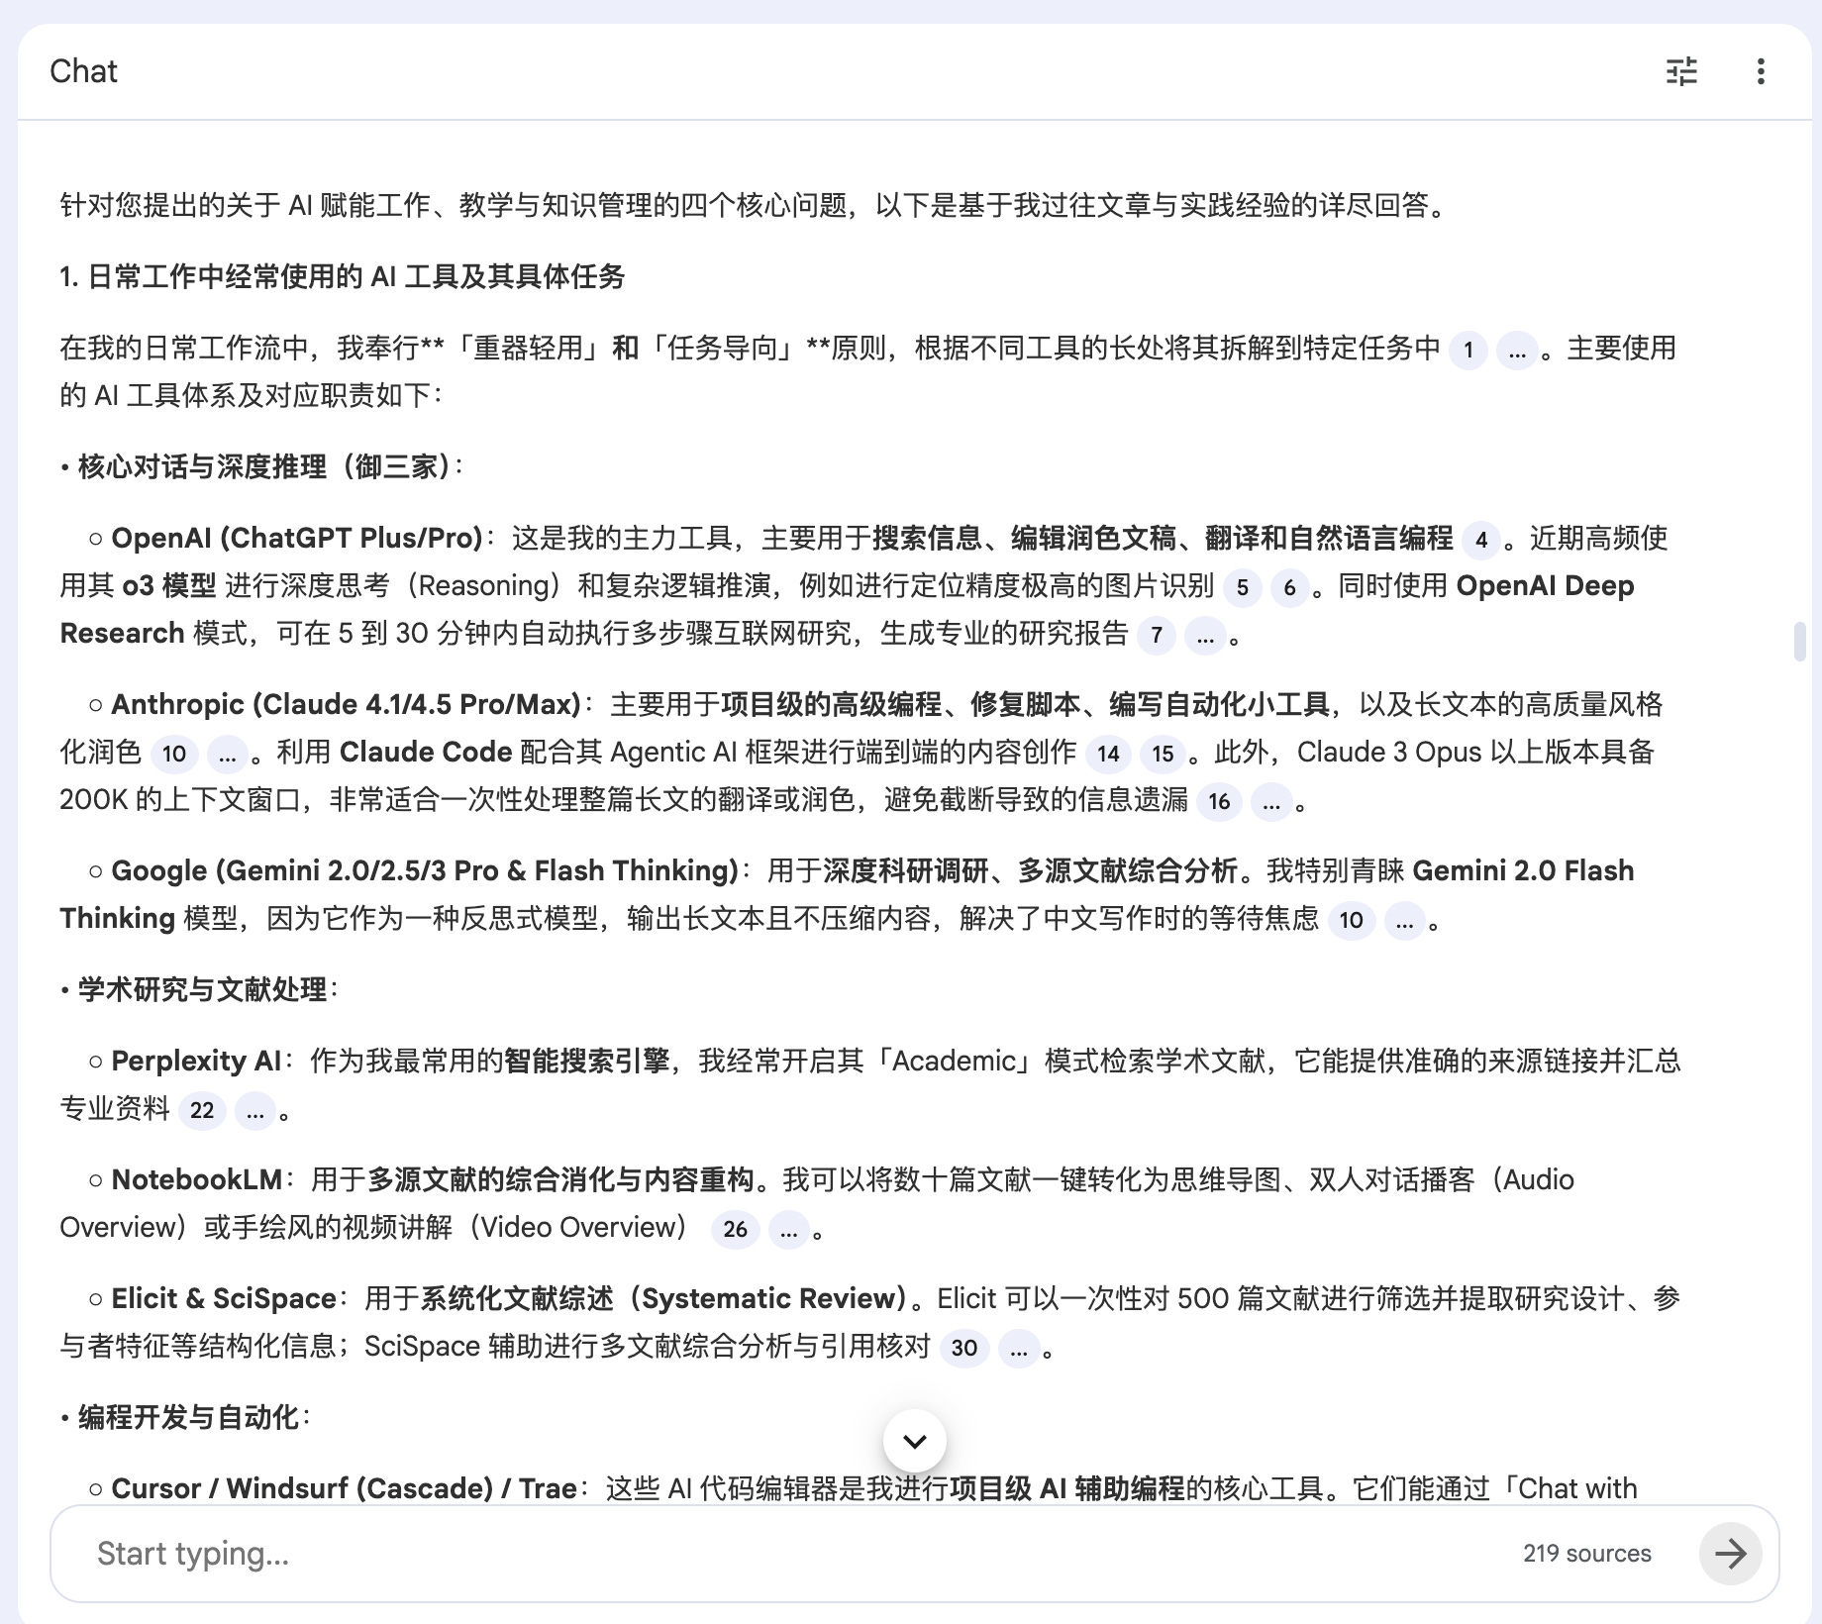The image size is (1822, 1624).
Task: Click the 'Chat' panel title
Action: (x=83, y=71)
